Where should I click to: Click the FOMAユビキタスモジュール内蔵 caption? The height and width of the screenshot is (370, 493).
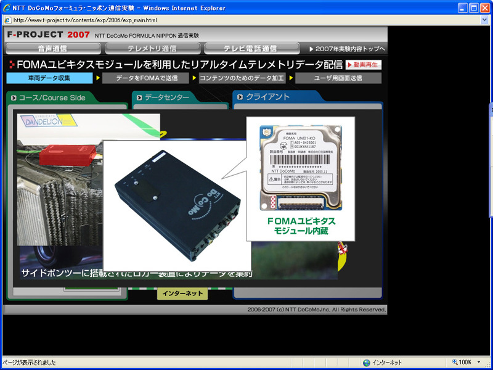tap(301, 226)
